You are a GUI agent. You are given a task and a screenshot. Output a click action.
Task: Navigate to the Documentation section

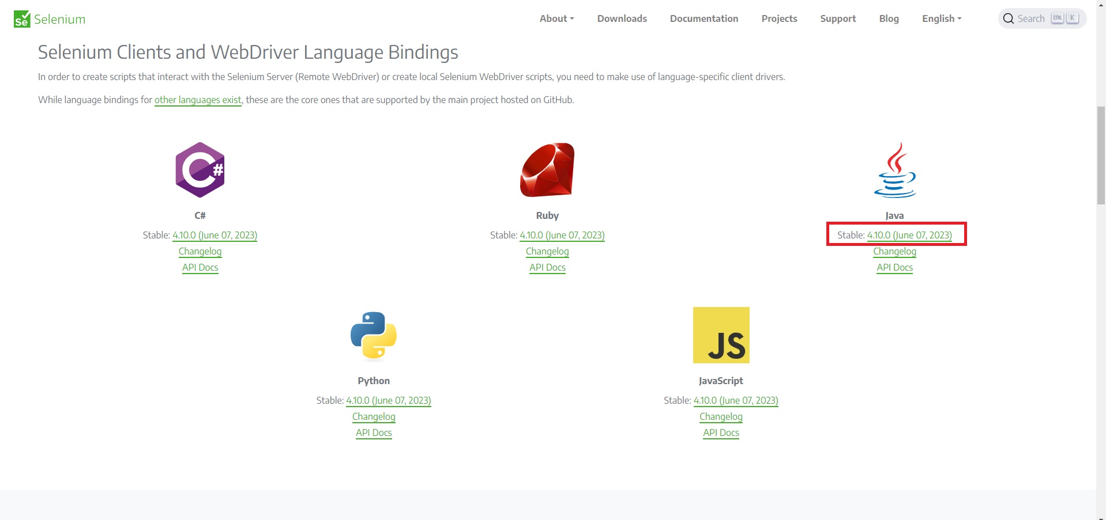pos(704,18)
